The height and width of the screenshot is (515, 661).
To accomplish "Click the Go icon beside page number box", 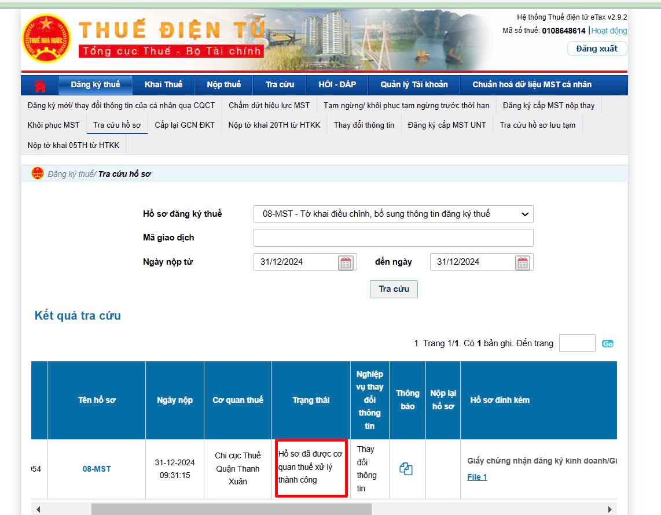I will tap(607, 343).
